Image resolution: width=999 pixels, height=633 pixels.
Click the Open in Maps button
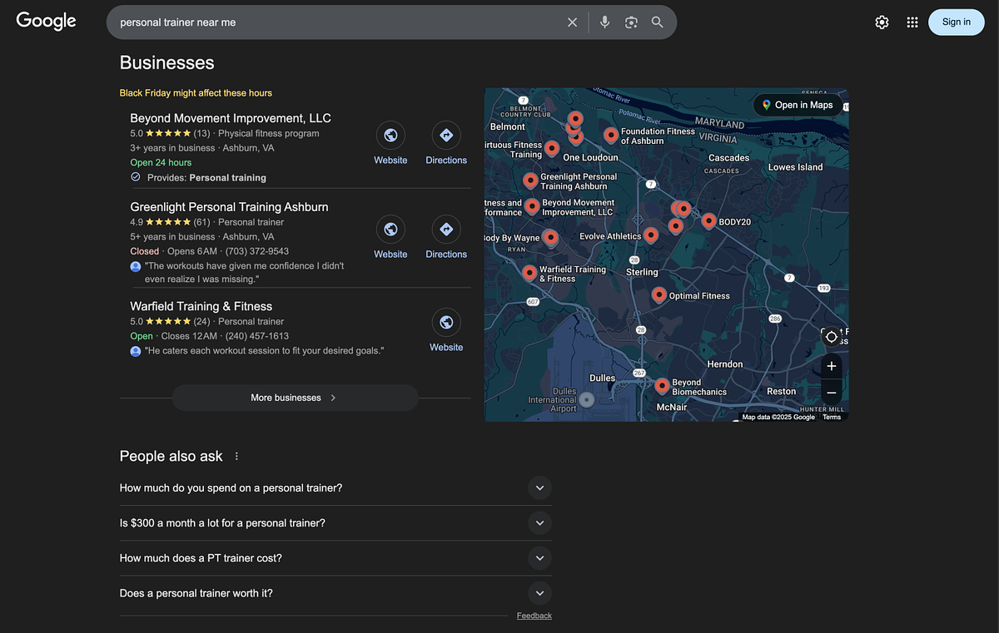click(x=797, y=105)
